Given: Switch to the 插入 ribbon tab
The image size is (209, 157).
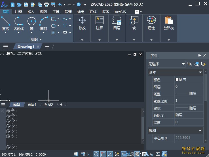Looking at the screenshot, I should (x=31, y=12).
